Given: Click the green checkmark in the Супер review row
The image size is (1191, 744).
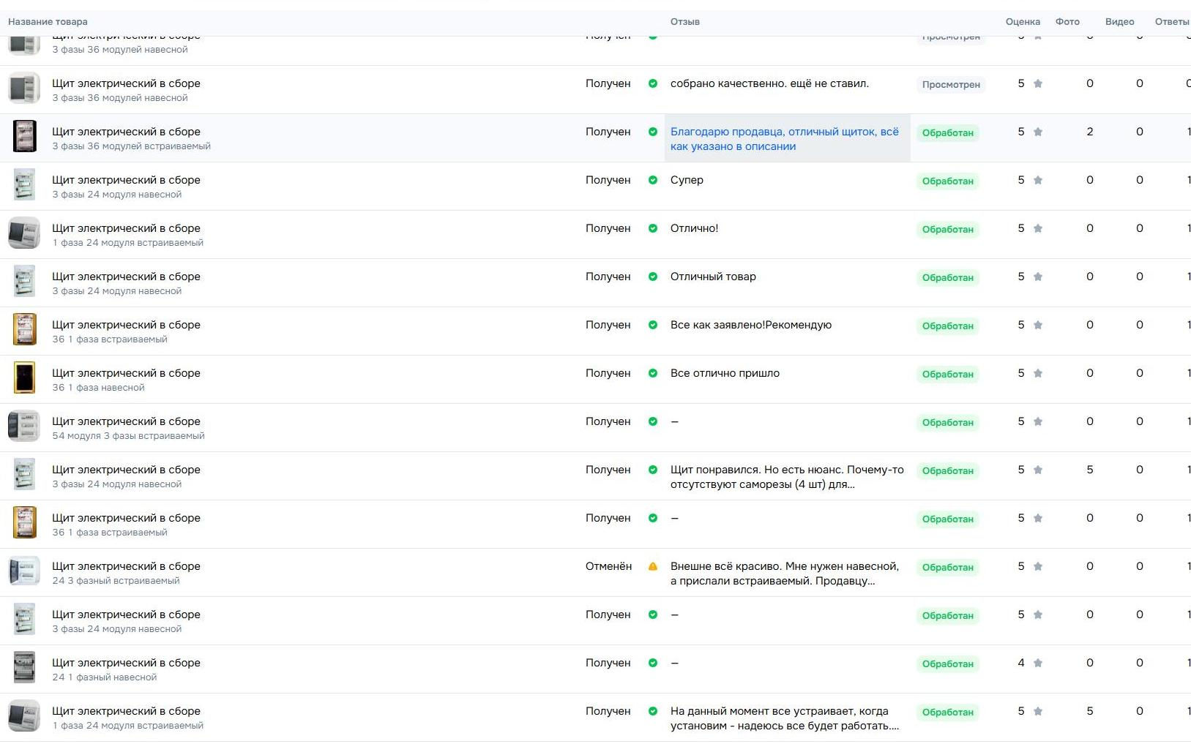Looking at the screenshot, I should 652,180.
